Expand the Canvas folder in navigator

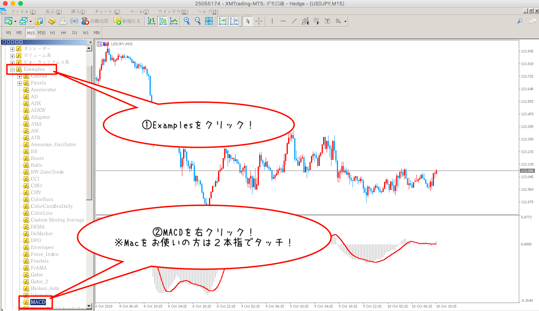click(19, 76)
